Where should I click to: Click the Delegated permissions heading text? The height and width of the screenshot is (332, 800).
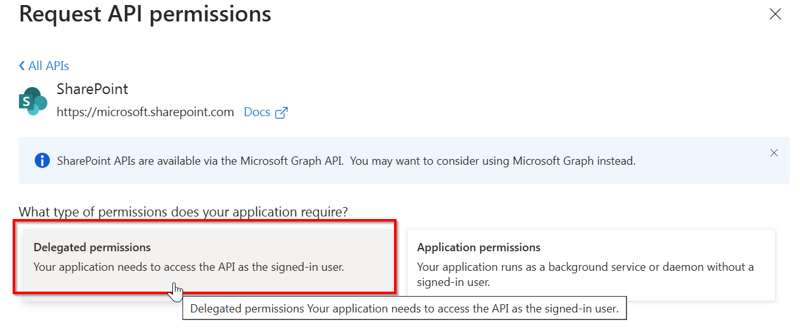point(92,247)
